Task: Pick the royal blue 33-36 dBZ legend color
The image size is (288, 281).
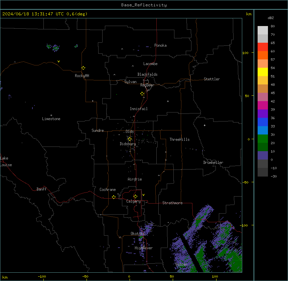Action: coord(263,122)
